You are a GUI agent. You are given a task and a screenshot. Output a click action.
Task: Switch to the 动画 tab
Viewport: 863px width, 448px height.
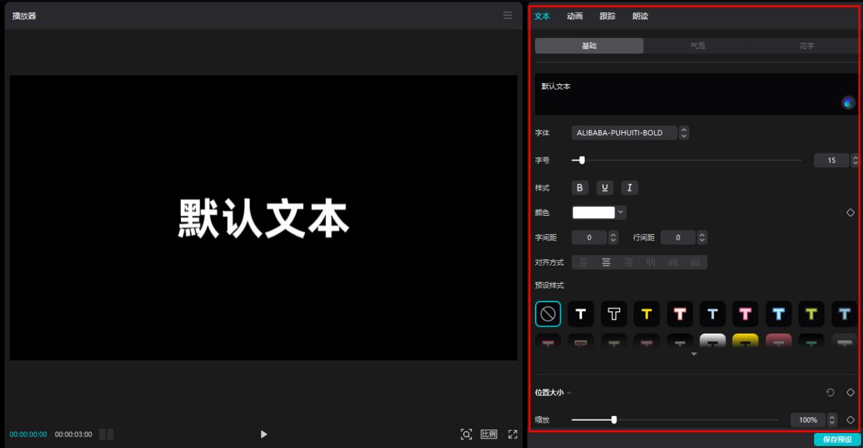(574, 16)
